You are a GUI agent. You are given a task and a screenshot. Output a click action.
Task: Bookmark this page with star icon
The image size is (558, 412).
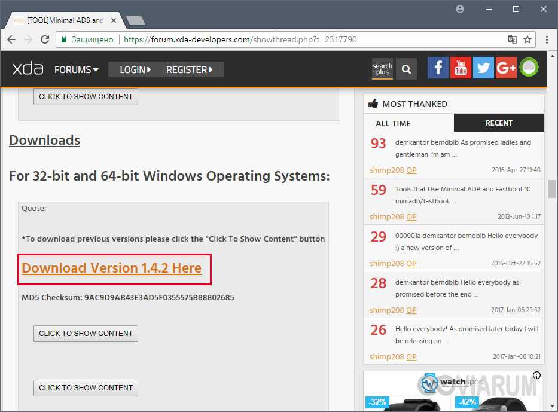tap(527, 39)
